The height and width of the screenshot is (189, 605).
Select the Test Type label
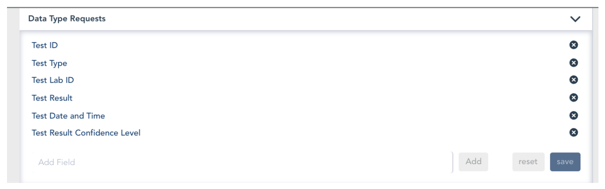click(49, 63)
